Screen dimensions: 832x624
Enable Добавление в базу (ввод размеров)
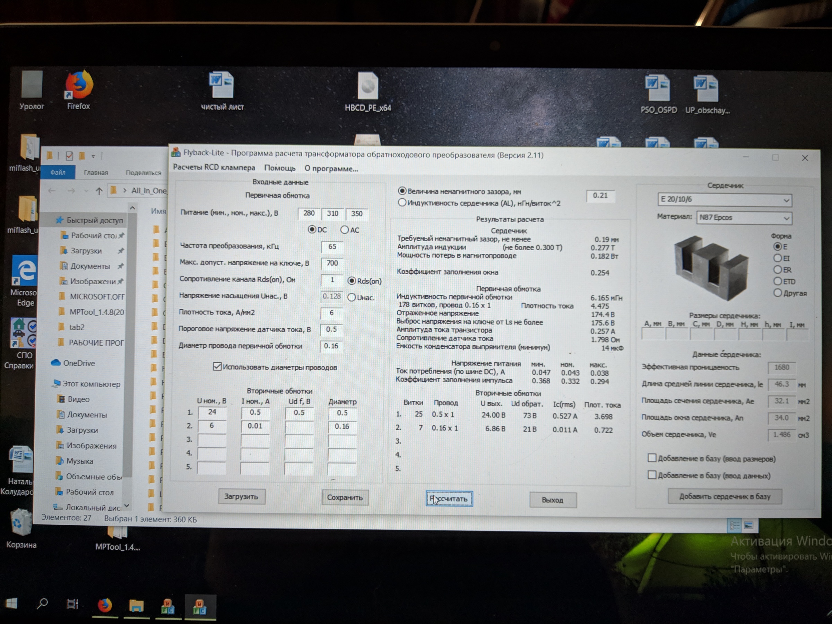(x=652, y=458)
